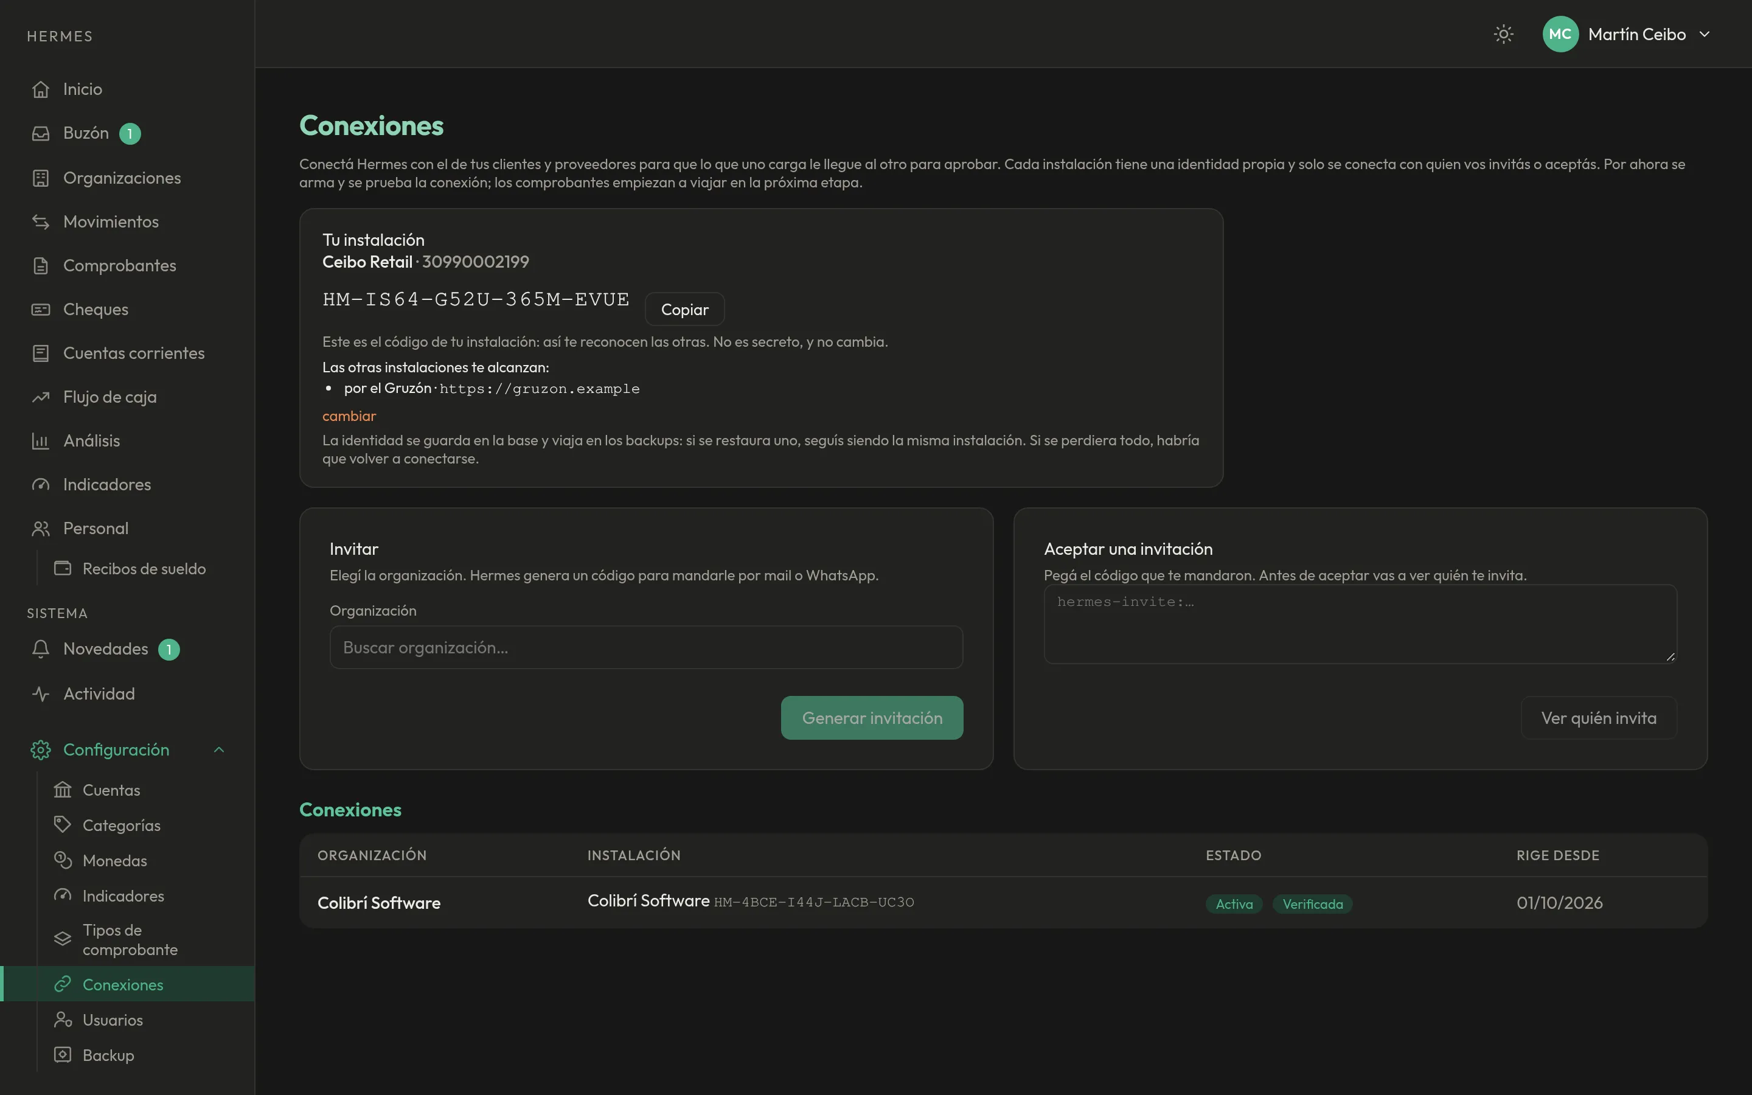
Task: Click the https://gruzon.example address
Action: click(x=540, y=389)
